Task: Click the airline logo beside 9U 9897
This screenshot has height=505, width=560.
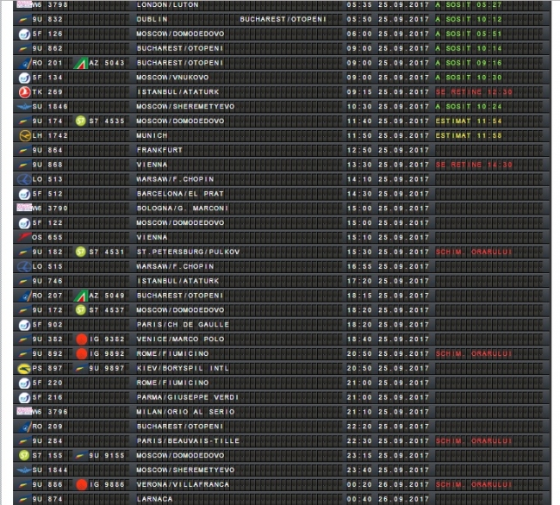Action: coord(81,369)
